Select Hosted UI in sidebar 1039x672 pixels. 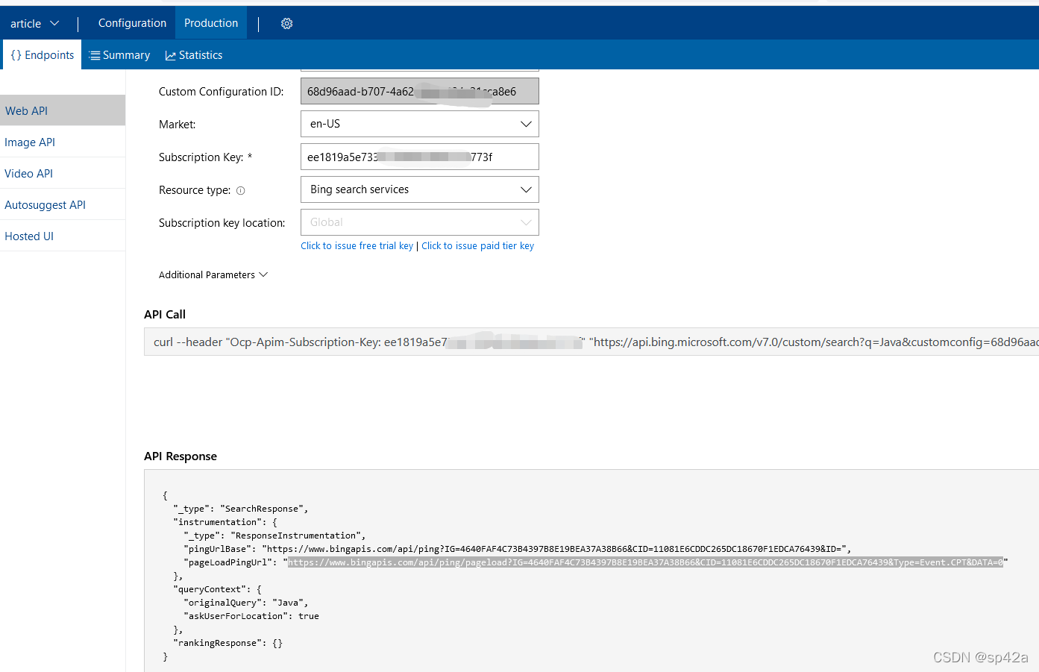click(63, 236)
